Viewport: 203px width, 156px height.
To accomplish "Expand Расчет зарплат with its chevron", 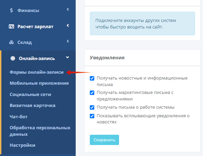I will pos(68,25).
